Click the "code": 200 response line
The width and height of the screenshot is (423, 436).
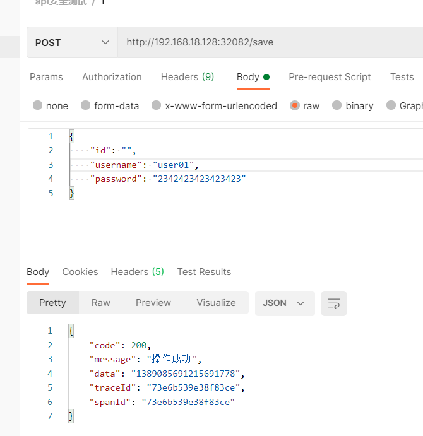click(120, 345)
